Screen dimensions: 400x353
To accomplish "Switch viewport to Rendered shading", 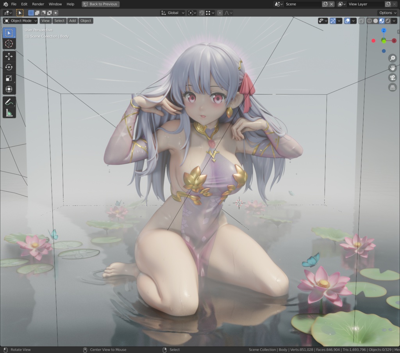I will (x=388, y=21).
